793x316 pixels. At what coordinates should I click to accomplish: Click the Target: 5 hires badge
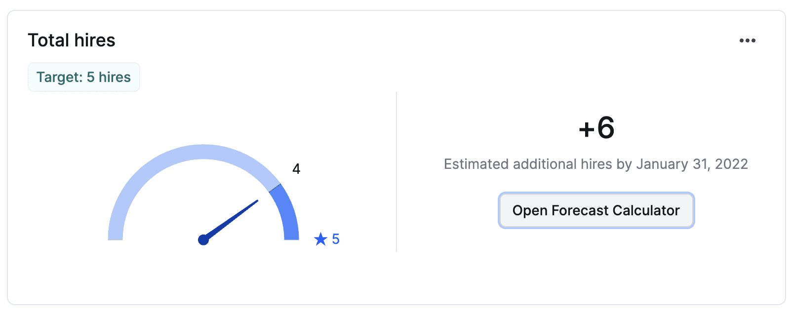click(x=83, y=77)
